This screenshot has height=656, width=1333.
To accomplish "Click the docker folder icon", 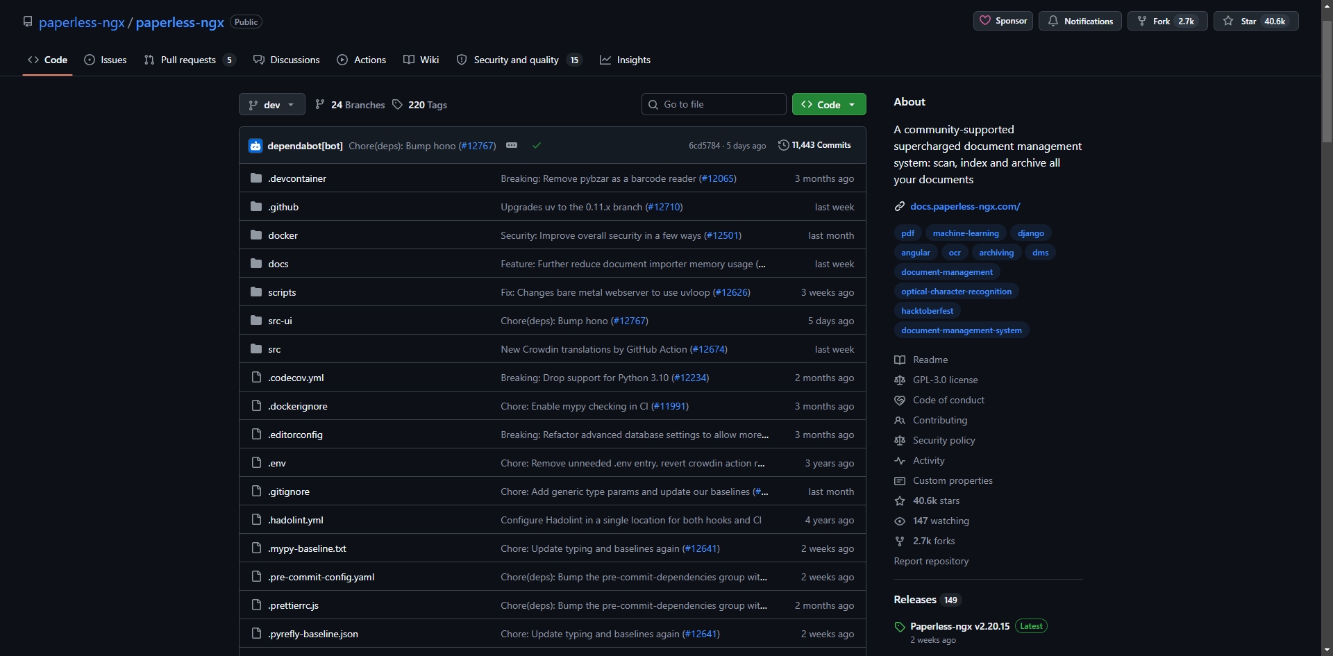I will (x=256, y=235).
